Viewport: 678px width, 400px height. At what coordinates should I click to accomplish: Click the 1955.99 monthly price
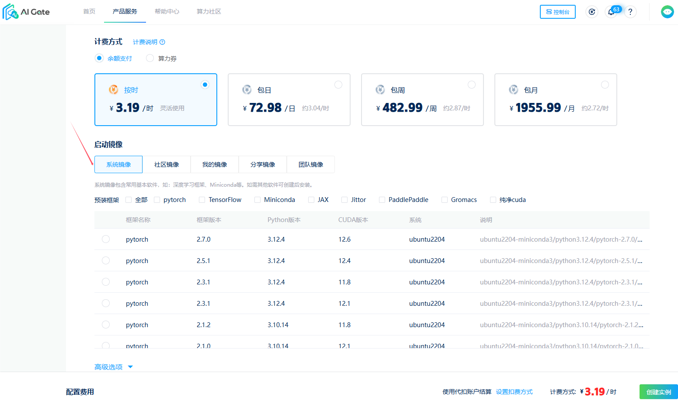point(538,107)
